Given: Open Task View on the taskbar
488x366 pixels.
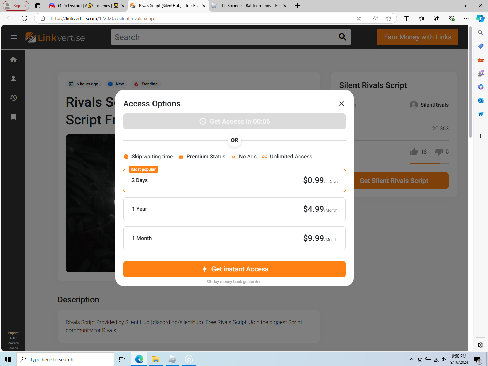Looking at the screenshot, I should pos(122,359).
